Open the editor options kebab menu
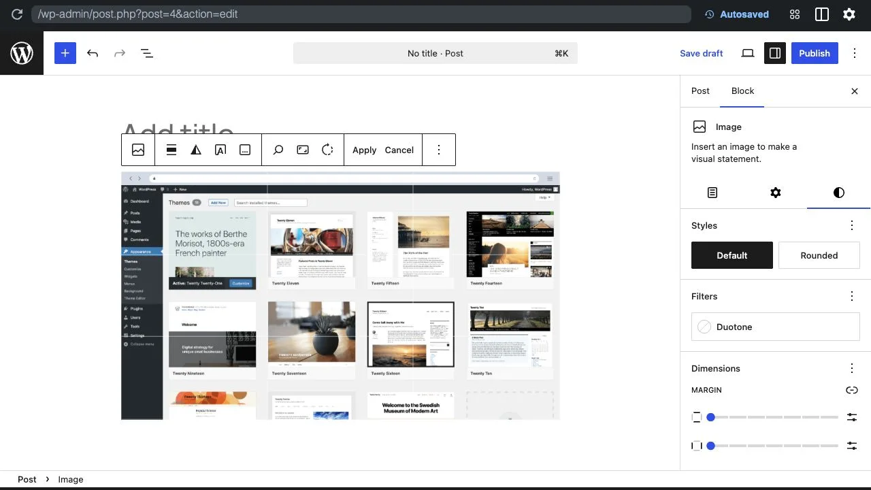The image size is (871, 490). tap(855, 53)
